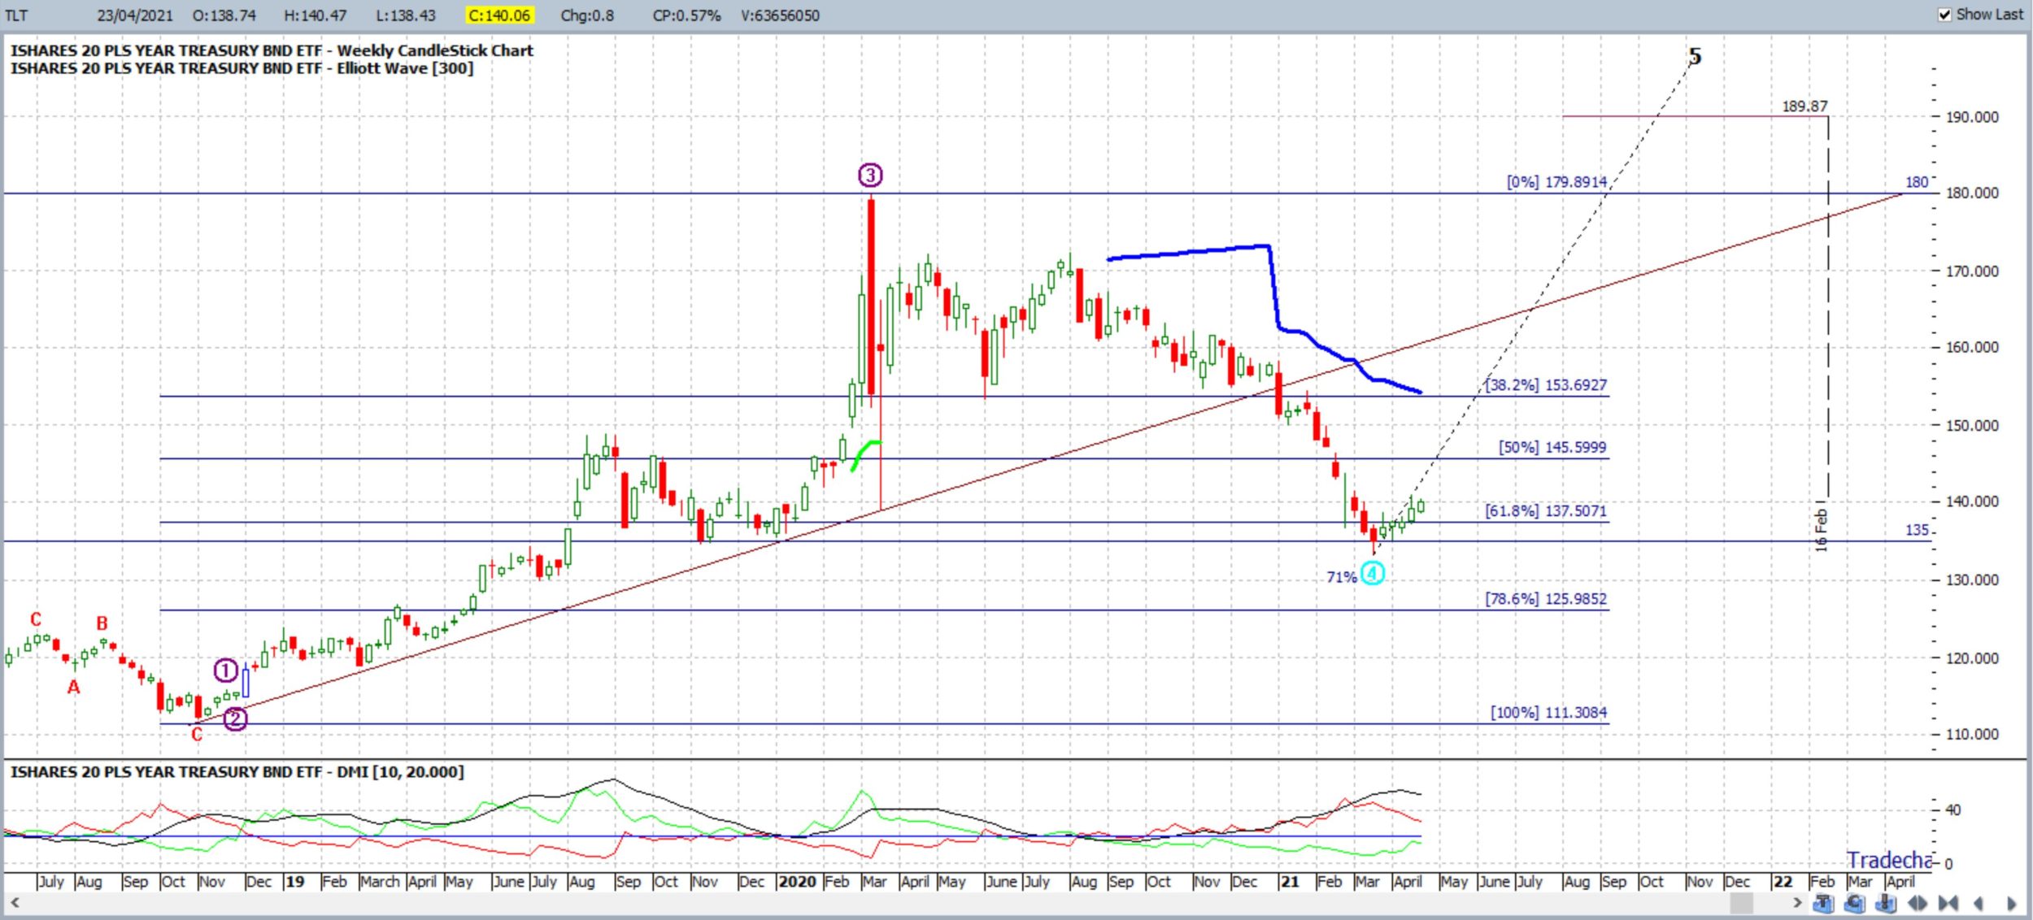
Task: Click the [0%] 179.8914 Fibonacci label
Action: [x=1556, y=182]
